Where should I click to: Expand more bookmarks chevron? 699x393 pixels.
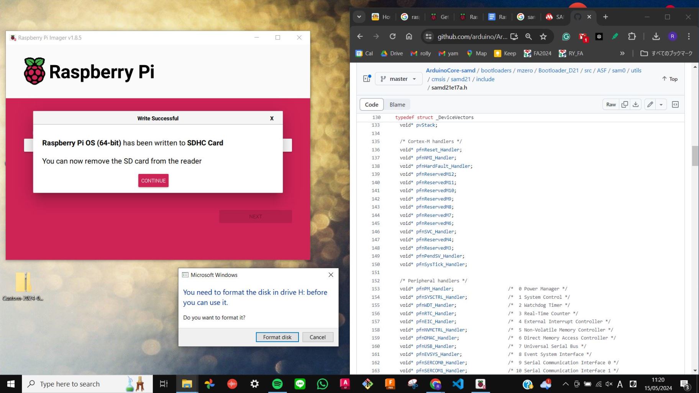tap(622, 53)
